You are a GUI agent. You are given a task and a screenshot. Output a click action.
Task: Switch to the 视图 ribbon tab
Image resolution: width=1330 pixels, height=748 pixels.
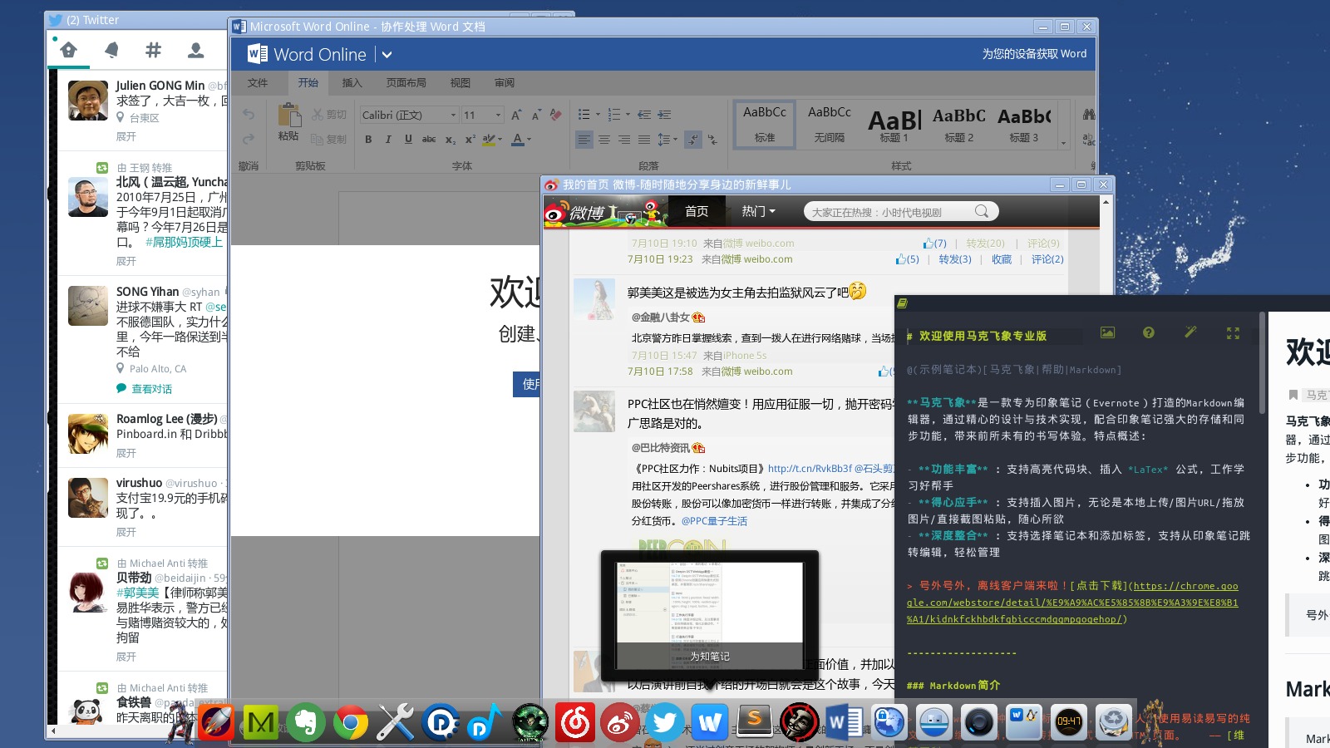[x=461, y=83]
